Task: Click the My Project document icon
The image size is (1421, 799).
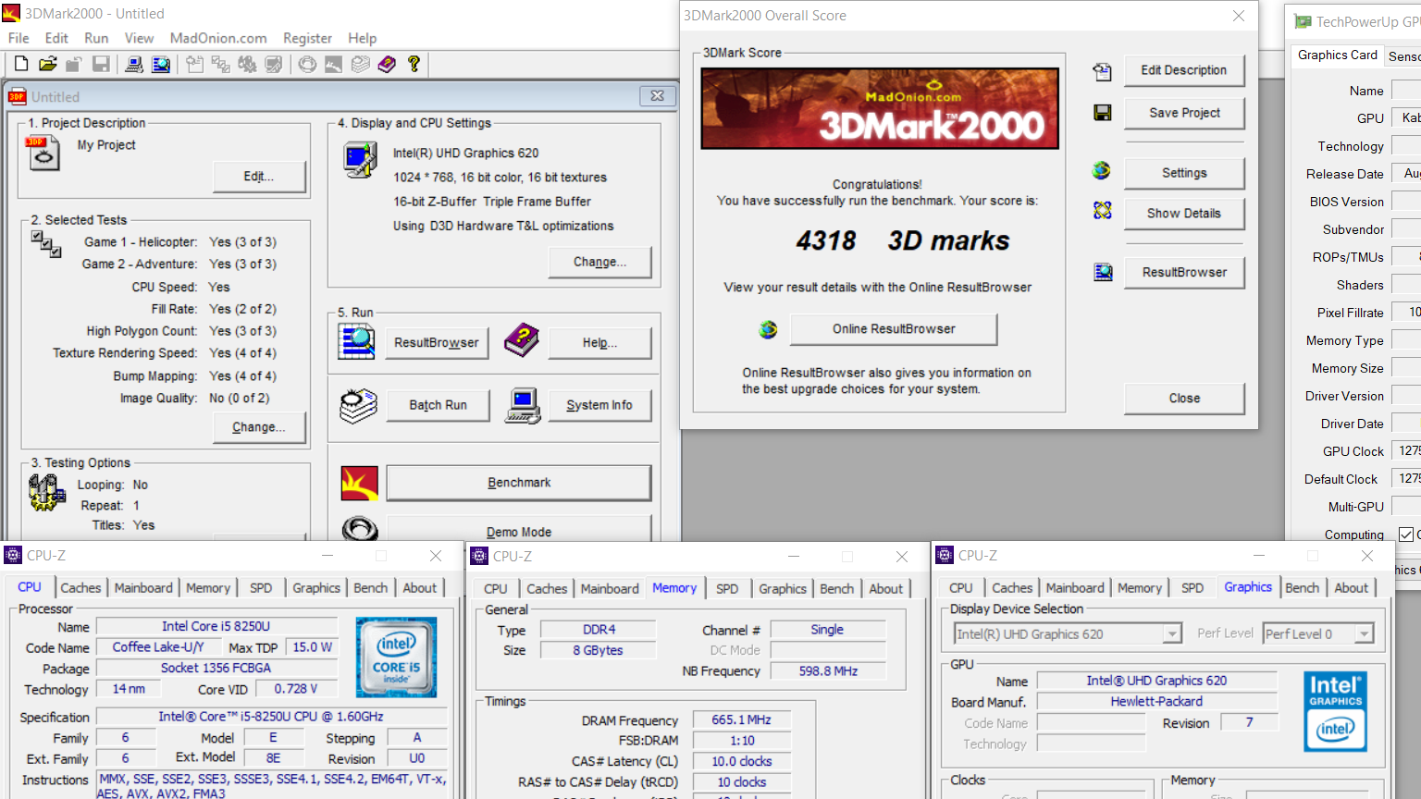Action: click(x=43, y=154)
